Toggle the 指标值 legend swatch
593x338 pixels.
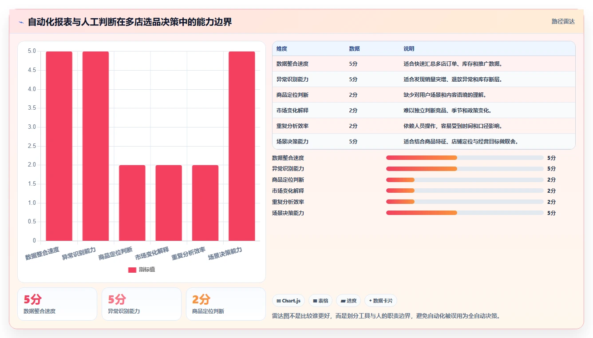click(132, 270)
